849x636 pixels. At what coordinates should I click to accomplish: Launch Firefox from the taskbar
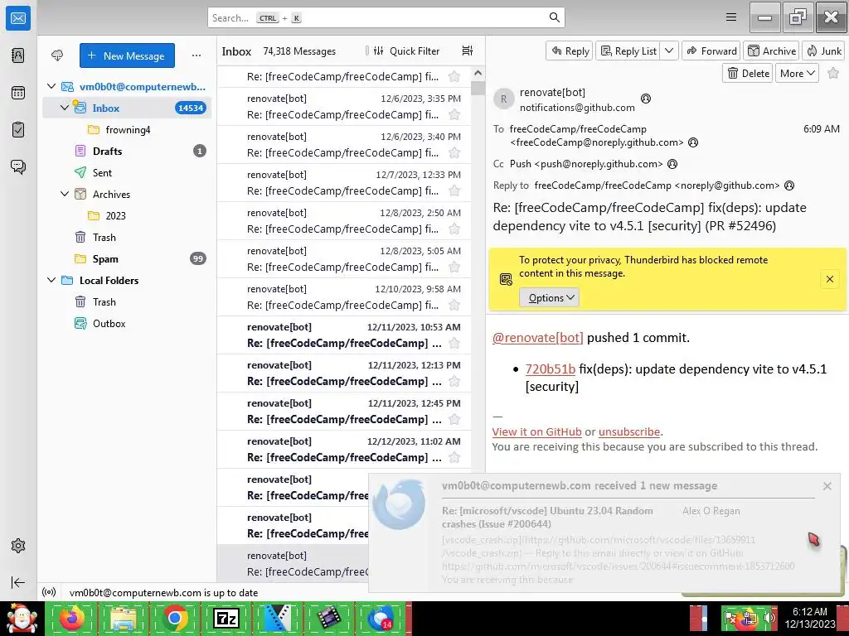tap(72, 618)
